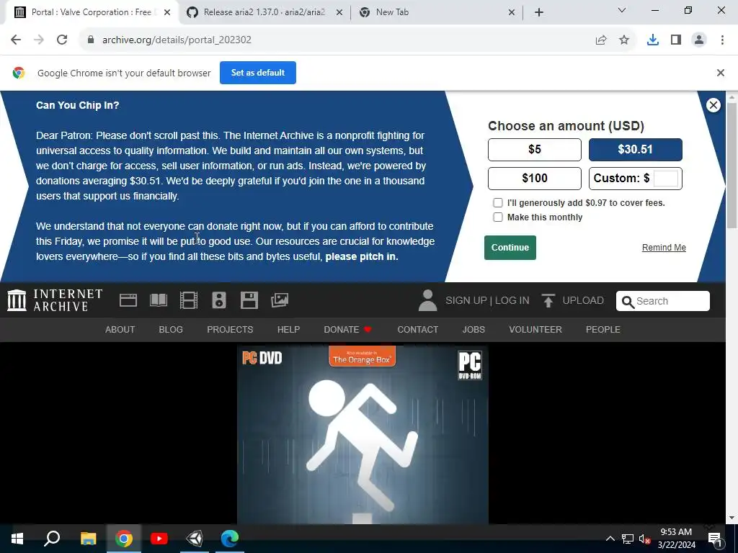Click the address bar URL
The image size is (738, 553).
[177, 40]
